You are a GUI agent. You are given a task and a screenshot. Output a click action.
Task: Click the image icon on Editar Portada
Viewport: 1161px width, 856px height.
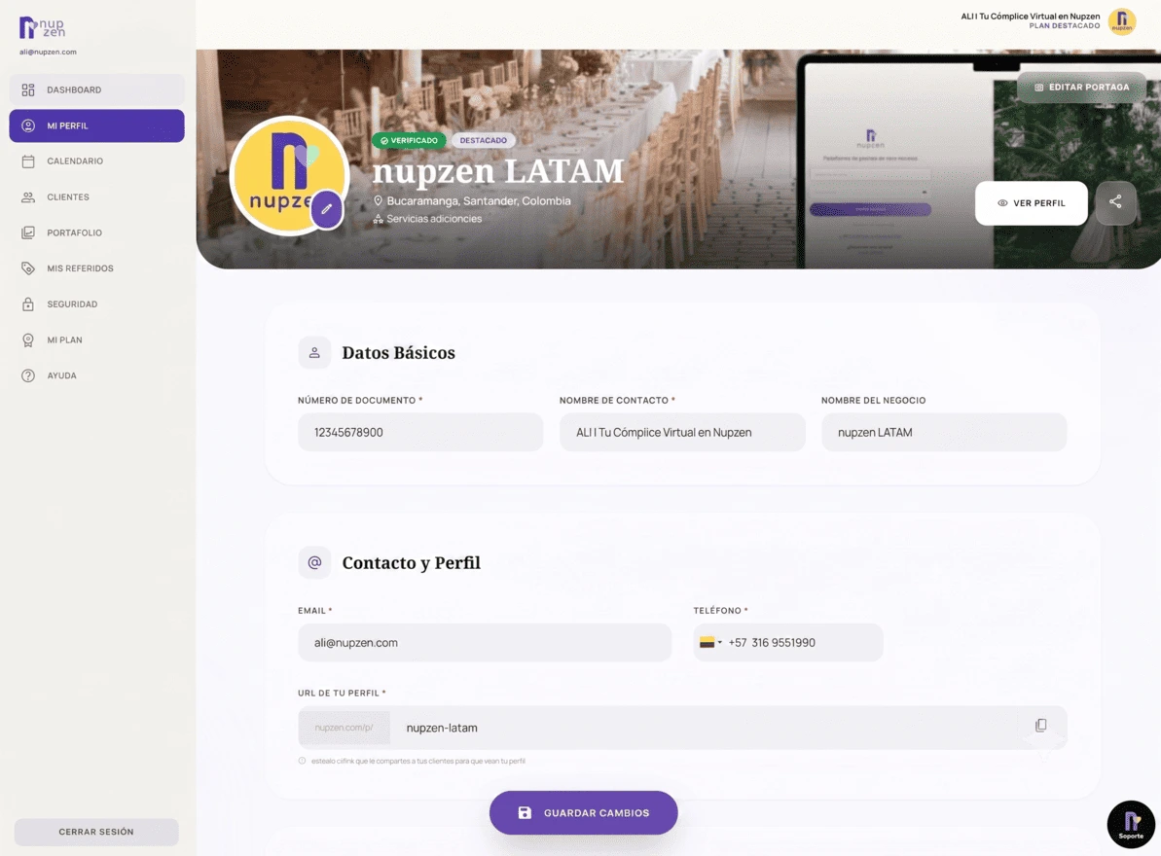tap(1038, 88)
